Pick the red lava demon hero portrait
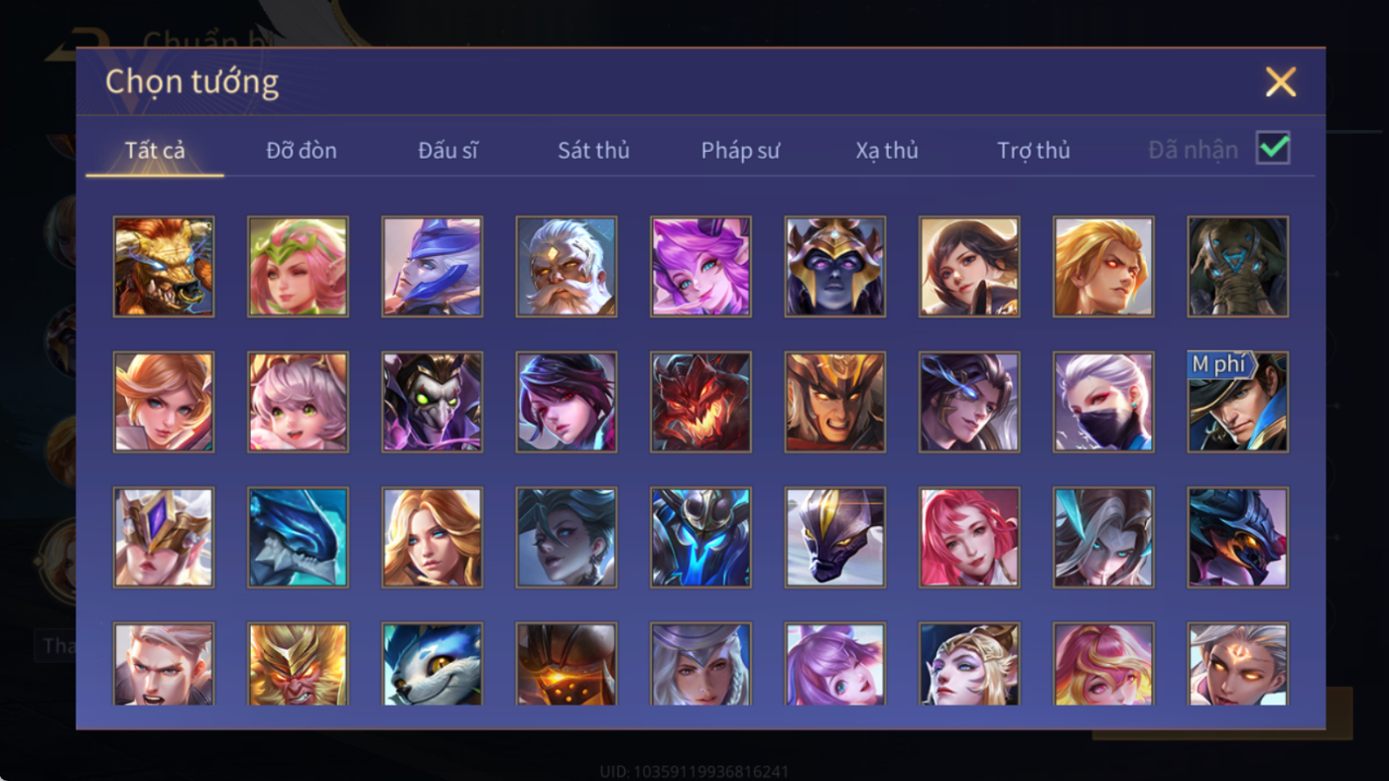 pyautogui.click(x=700, y=402)
